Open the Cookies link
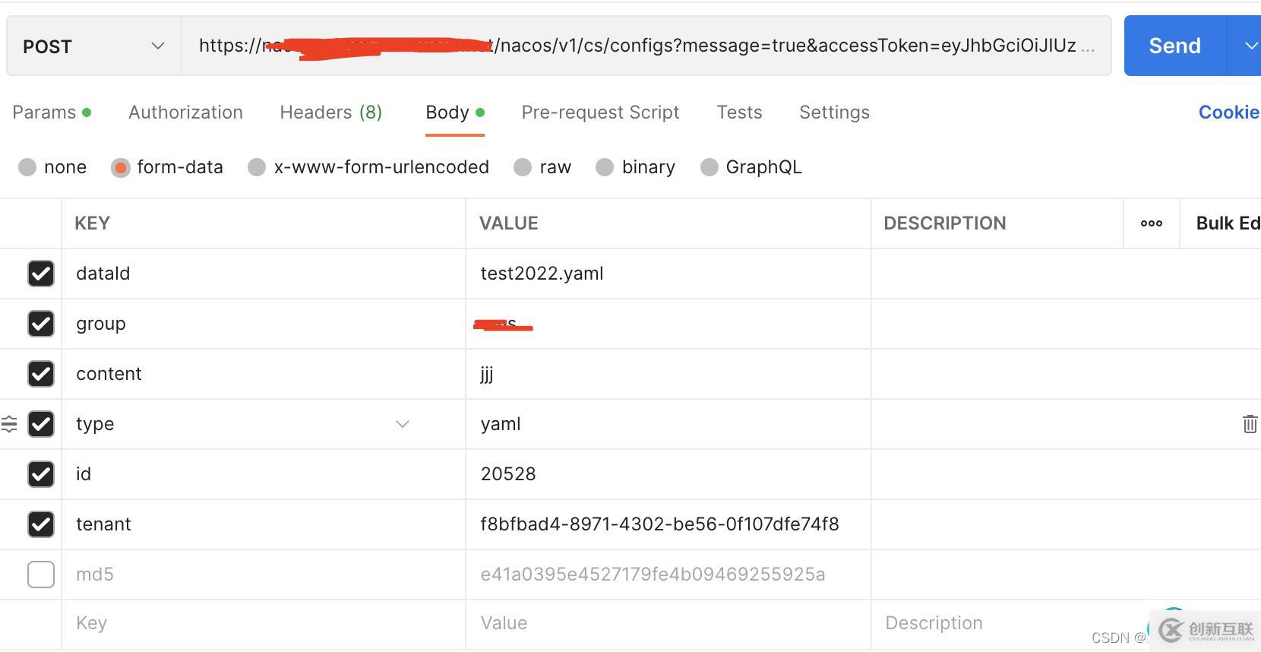The image size is (1261, 652). point(1228,112)
